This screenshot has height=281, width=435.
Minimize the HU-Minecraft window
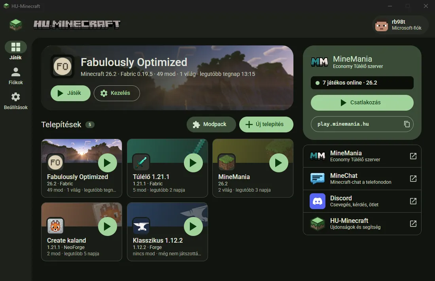[x=390, y=6]
